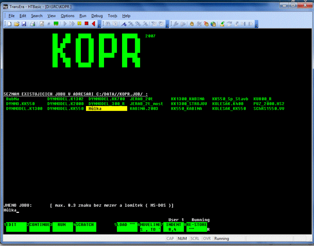The width and height of the screenshot is (314, 246).
Task: Expand the first toolbar overflow arrow
Action: (99, 24)
